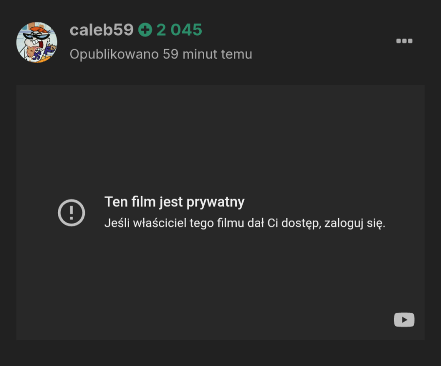Click the play symbol inside the YouTube badge
This screenshot has height=366, width=441.
coord(404,320)
